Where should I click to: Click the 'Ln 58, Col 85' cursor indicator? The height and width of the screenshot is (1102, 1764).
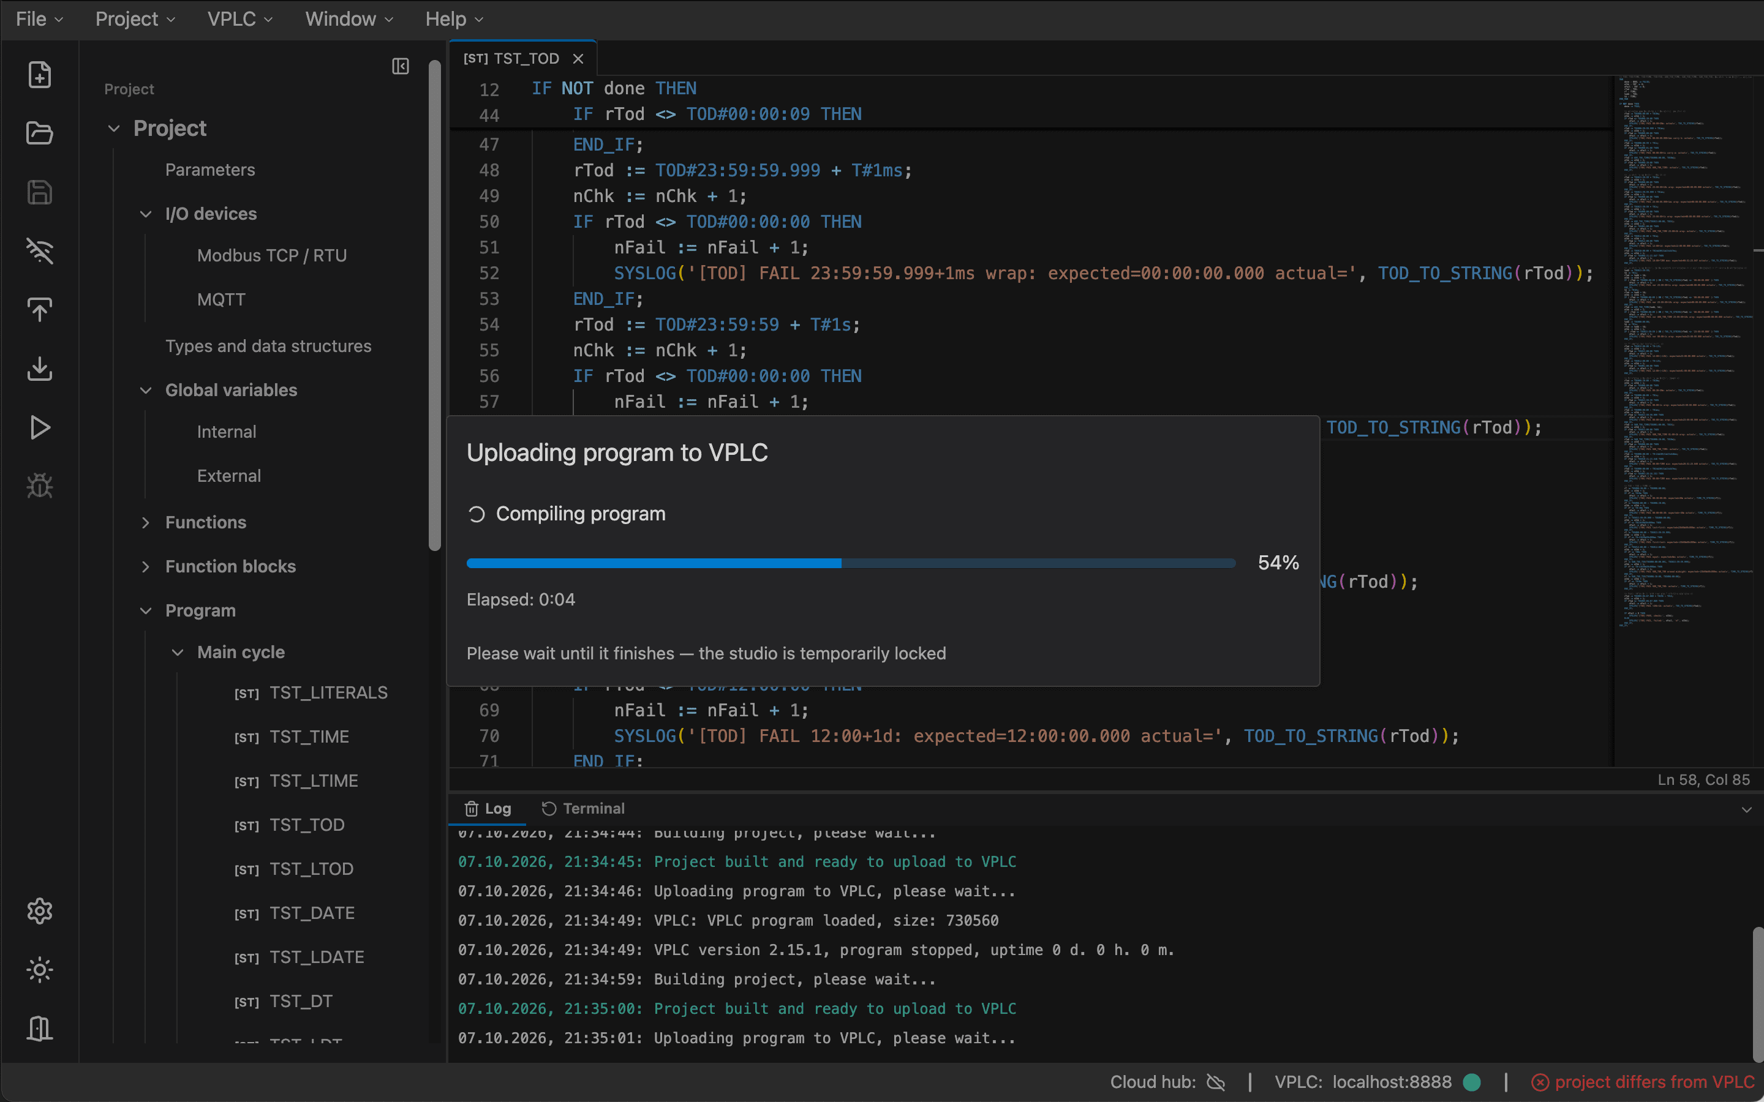[1703, 779]
